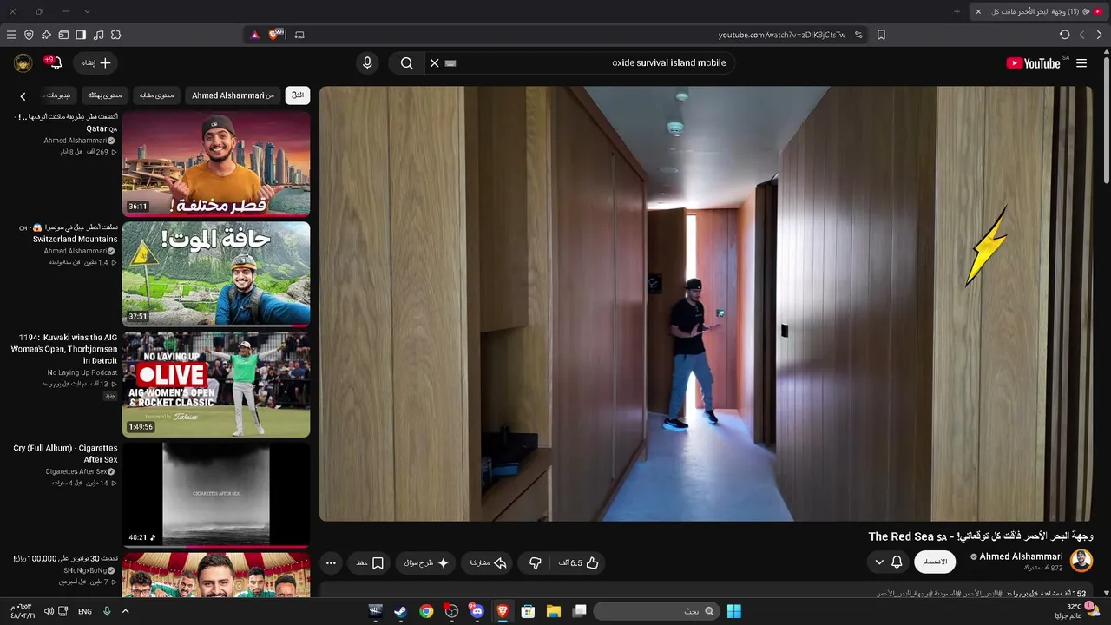Toggle the browser sidebar panel
Screen dimensions: 1111x625
(x=81, y=35)
